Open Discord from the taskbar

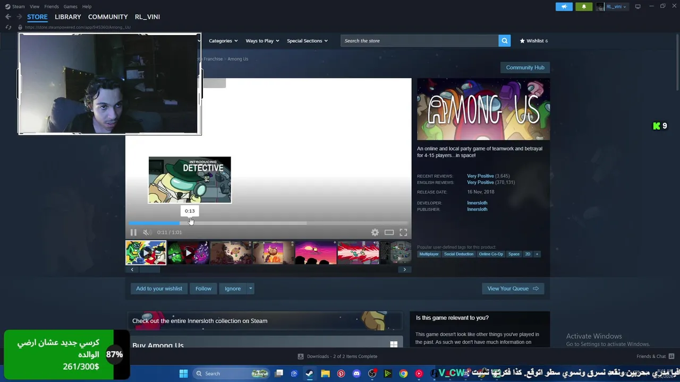coord(356,374)
